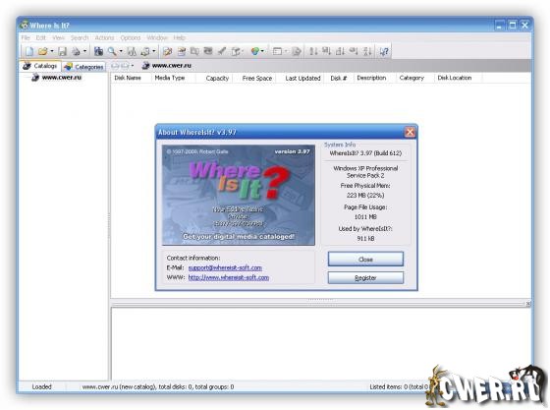Select www.cwer.ru catalog in tree
The image size is (550, 410).
61,78
